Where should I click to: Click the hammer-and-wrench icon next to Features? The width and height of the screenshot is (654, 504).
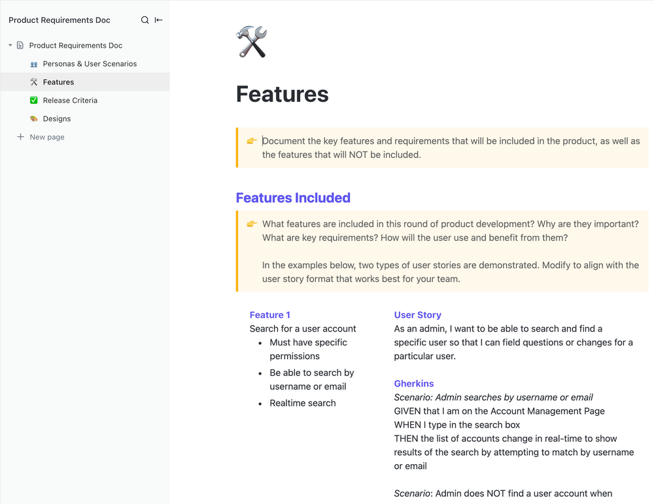pos(33,82)
